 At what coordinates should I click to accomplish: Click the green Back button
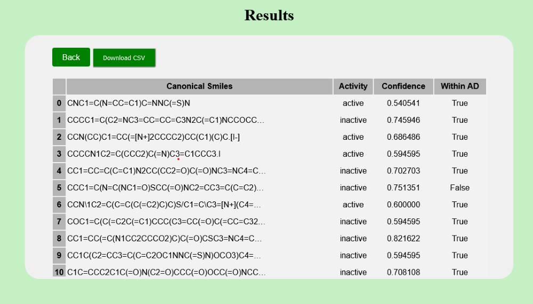[x=71, y=57]
